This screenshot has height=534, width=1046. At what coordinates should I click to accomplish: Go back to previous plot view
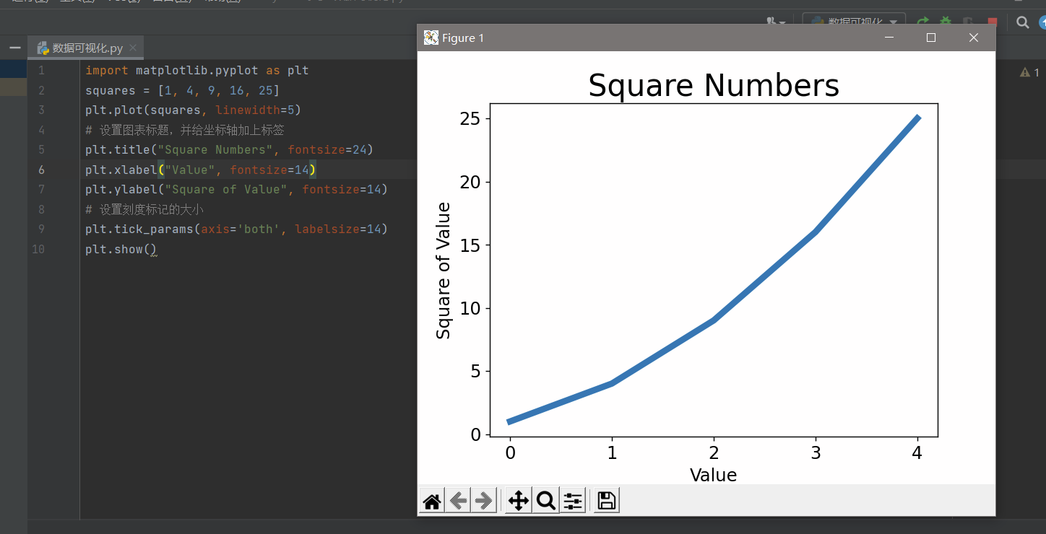(458, 501)
